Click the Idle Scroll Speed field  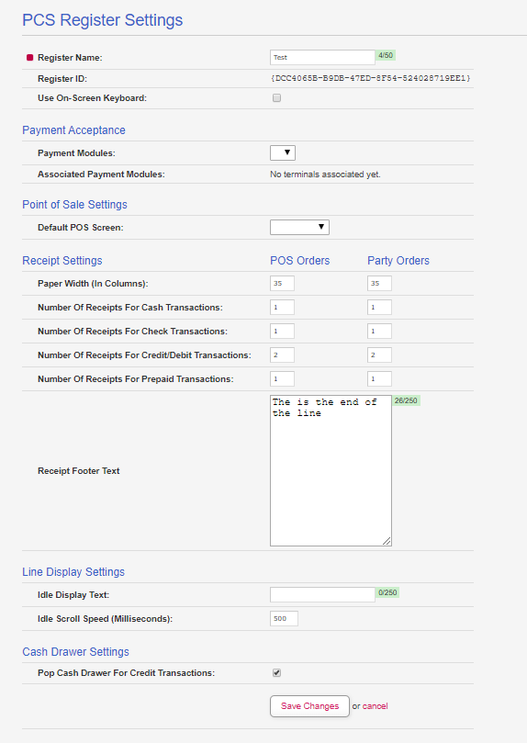(284, 619)
